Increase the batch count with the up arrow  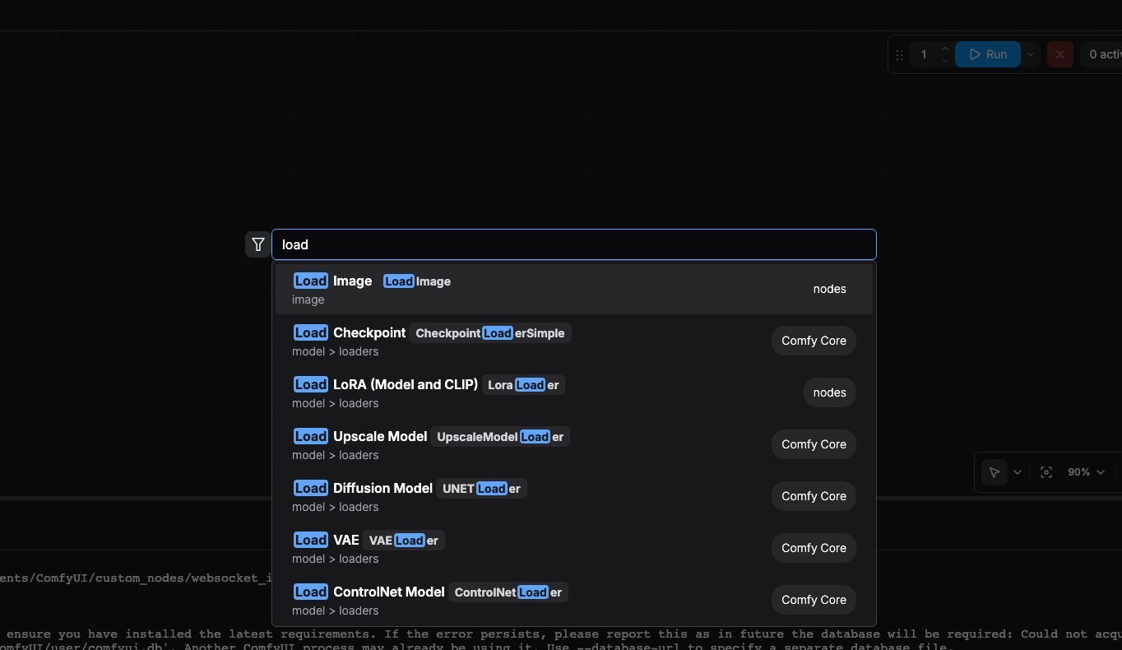pyautogui.click(x=944, y=49)
